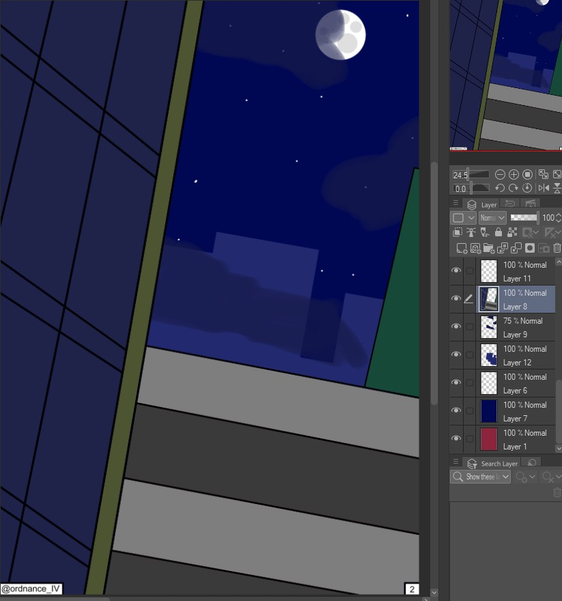Set as reference layer with lighthouse icon

[x=472, y=233]
